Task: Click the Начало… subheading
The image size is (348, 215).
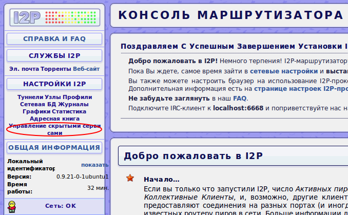Action: point(162,179)
